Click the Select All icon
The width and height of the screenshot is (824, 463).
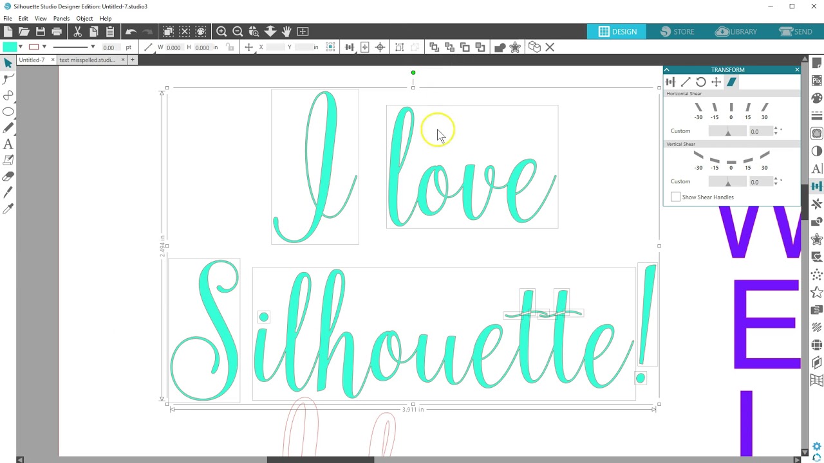point(168,32)
